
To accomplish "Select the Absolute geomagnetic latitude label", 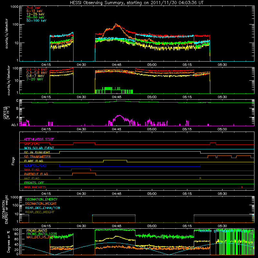I will tap(223, 231).
